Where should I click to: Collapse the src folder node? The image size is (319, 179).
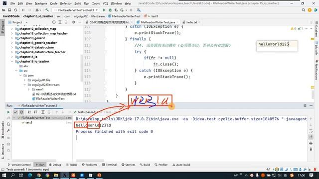coord(16,71)
